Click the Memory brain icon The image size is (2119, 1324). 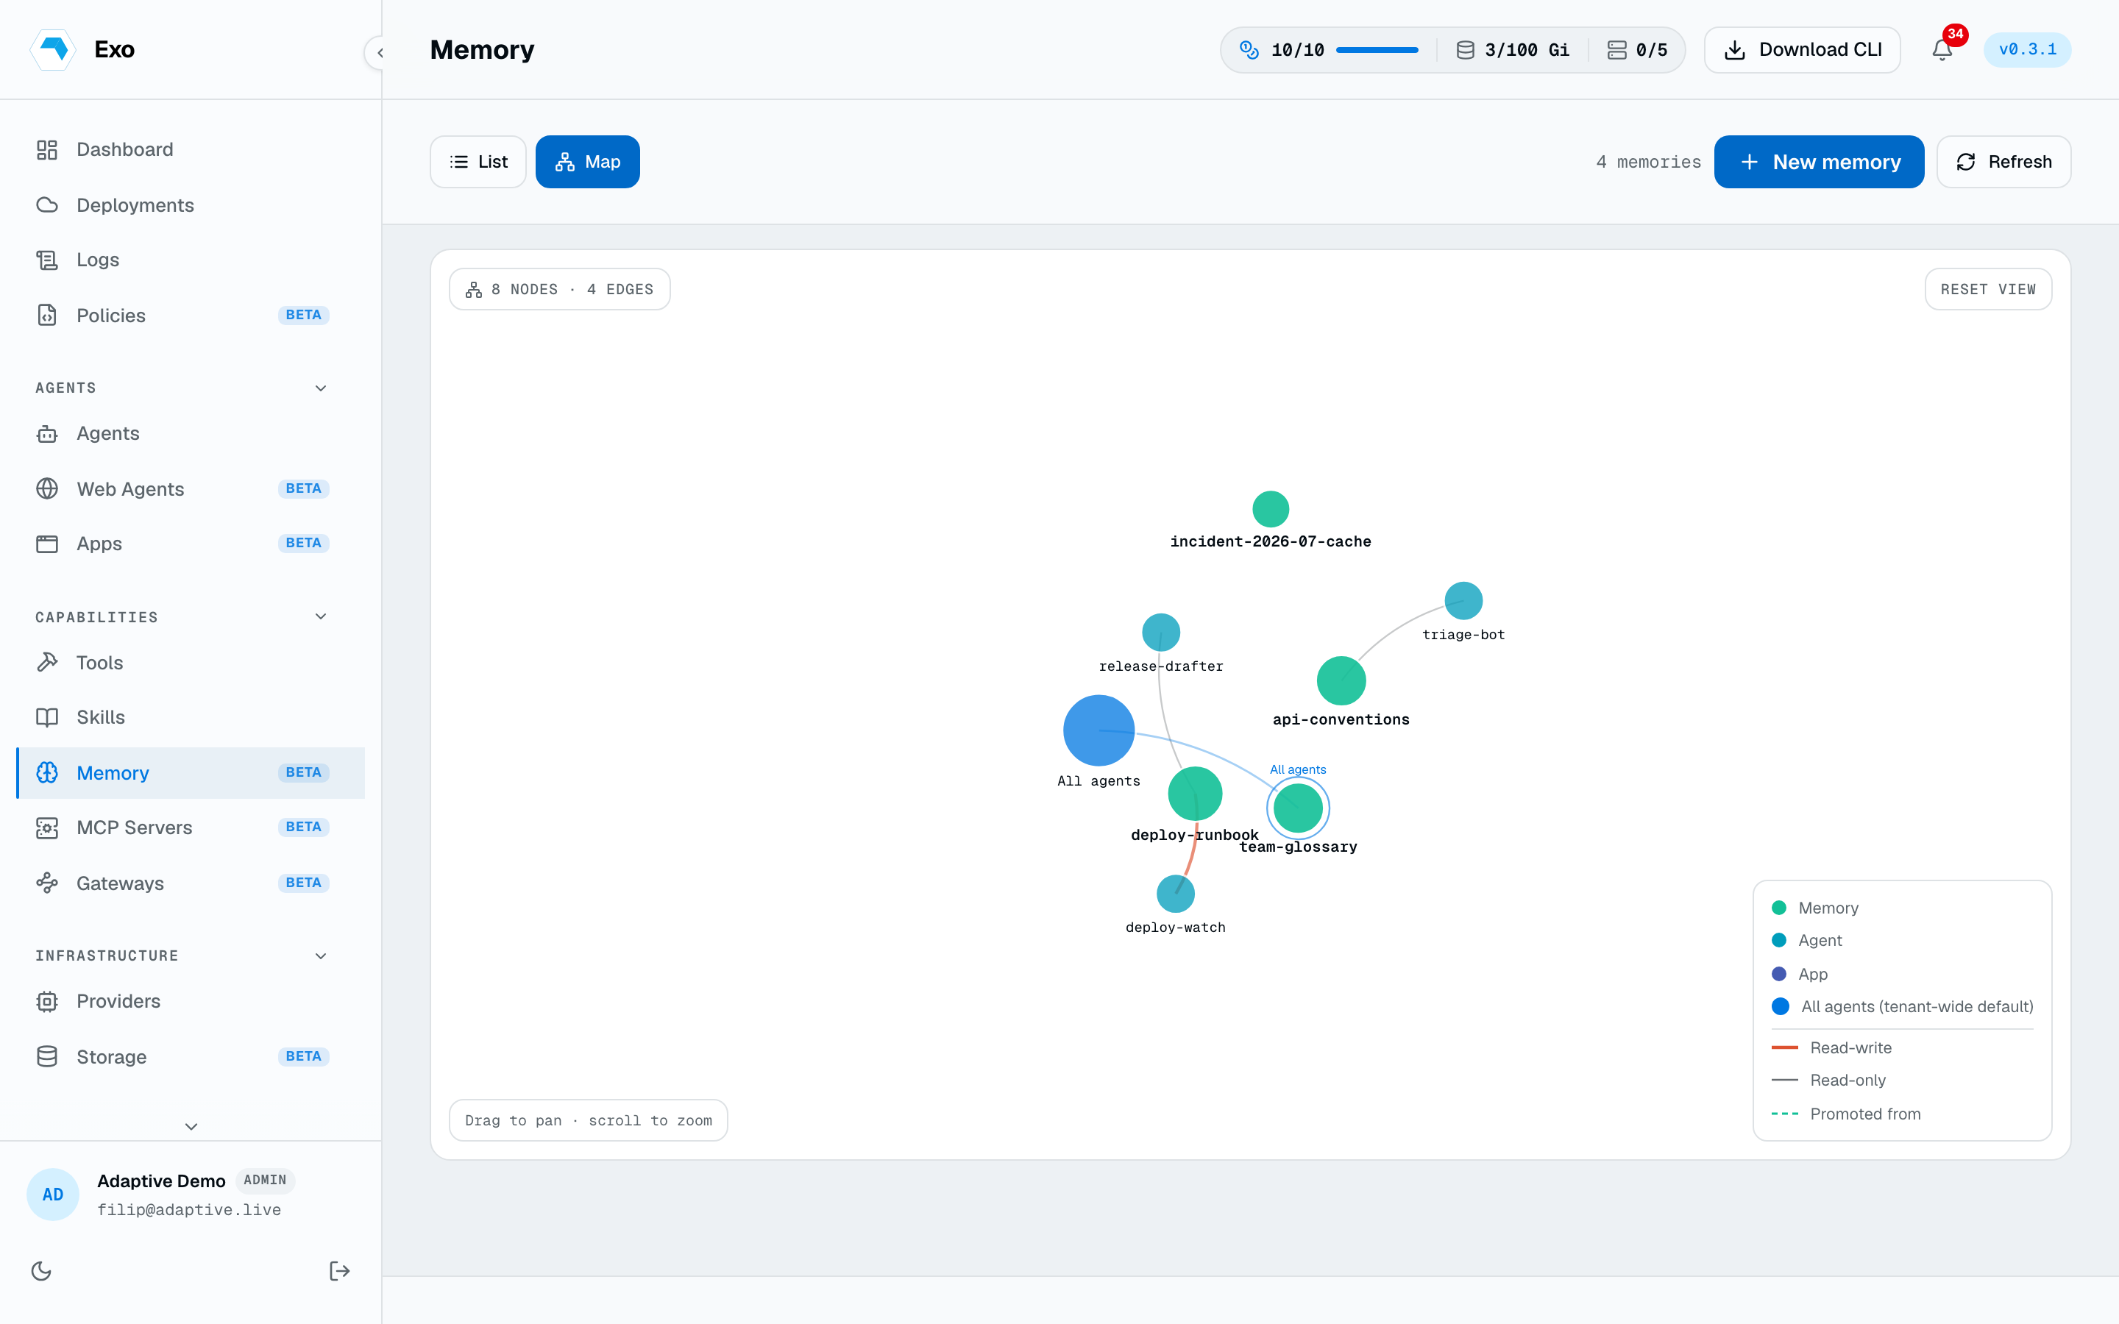point(47,772)
